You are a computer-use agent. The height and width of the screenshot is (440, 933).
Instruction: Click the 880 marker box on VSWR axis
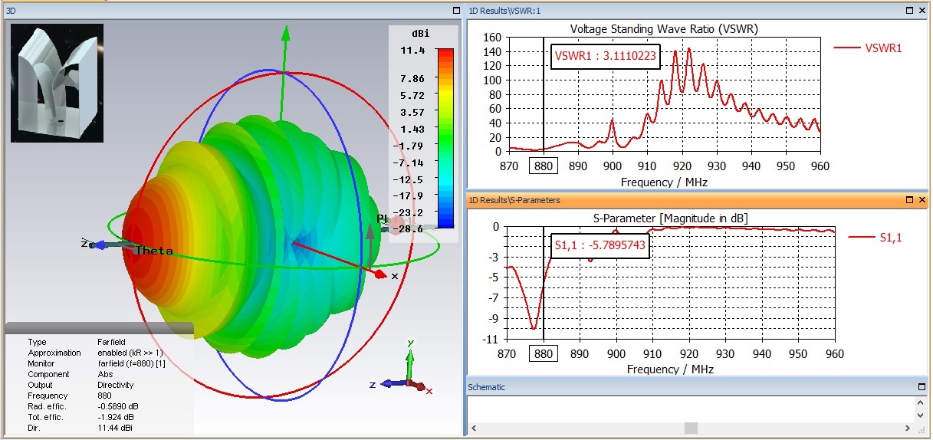544,166
